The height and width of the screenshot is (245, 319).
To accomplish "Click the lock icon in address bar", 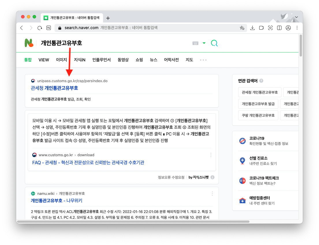I will [59, 28].
